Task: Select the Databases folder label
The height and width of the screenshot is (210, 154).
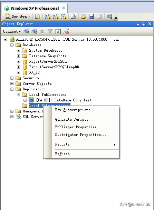Action: (32, 45)
